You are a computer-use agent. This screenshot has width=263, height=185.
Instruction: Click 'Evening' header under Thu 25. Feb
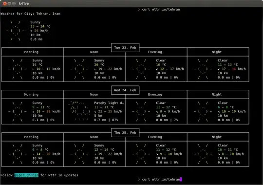tap(155, 137)
